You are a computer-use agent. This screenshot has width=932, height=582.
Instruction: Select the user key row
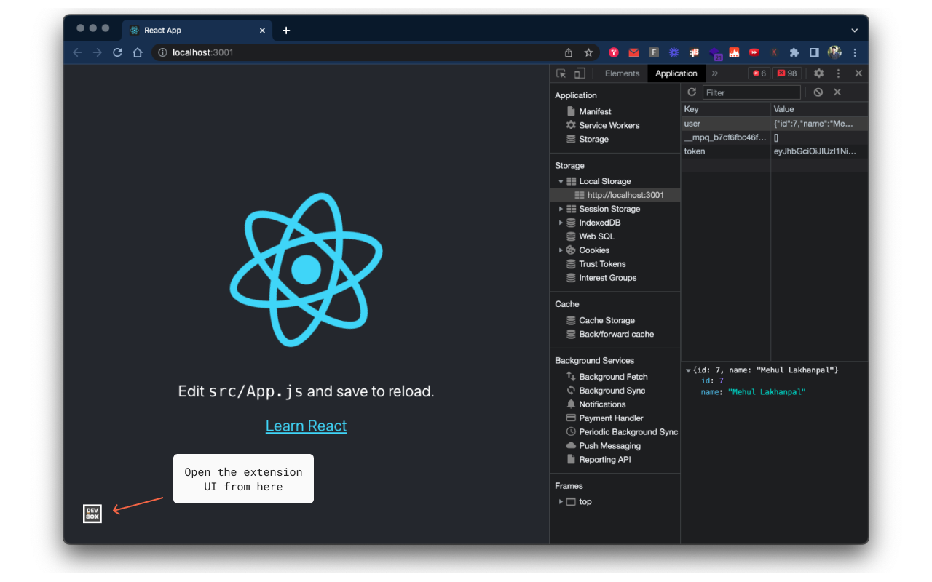coord(774,124)
